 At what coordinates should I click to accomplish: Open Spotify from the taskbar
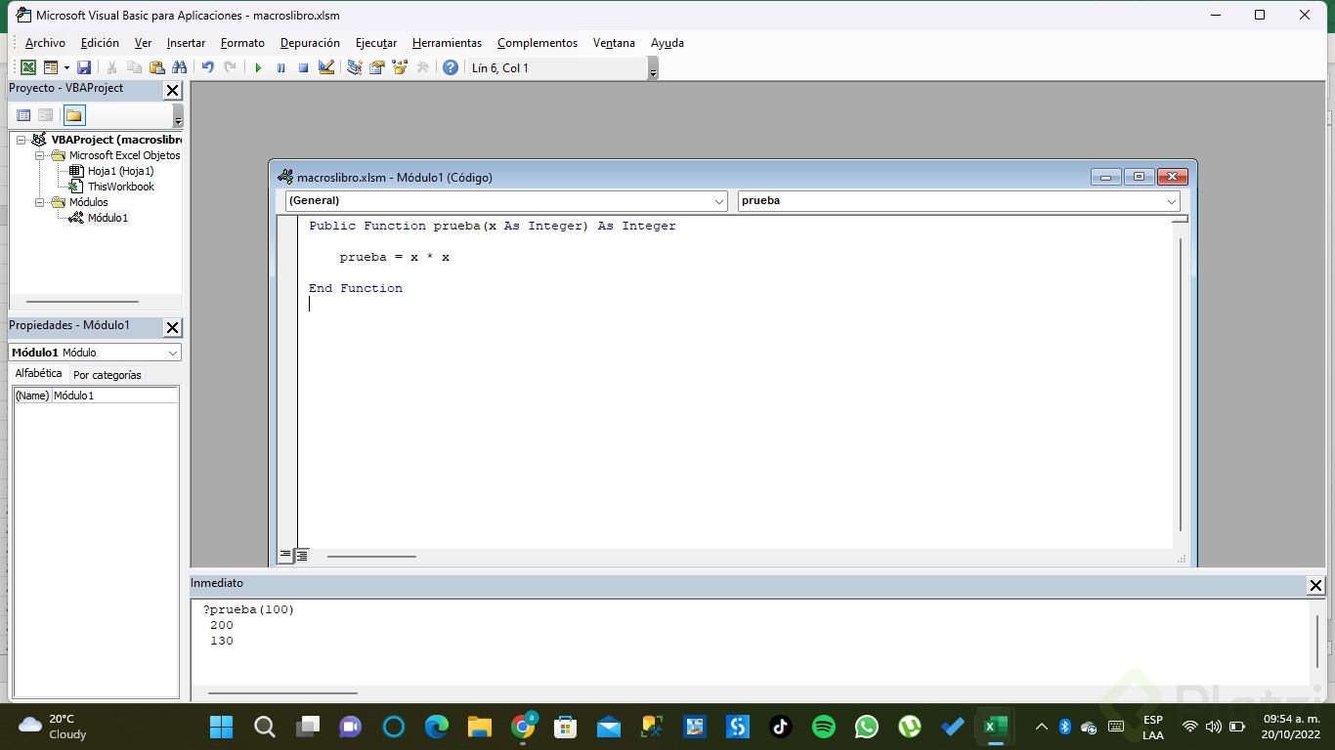(824, 727)
